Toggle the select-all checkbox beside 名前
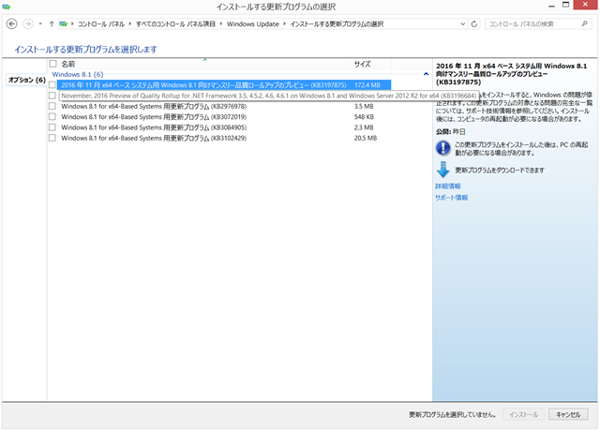 click(x=52, y=64)
